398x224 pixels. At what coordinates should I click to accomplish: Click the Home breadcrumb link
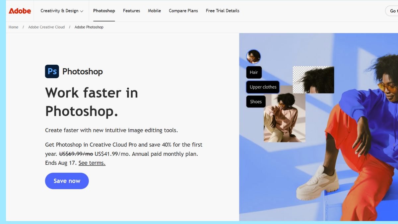coord(14,27)
